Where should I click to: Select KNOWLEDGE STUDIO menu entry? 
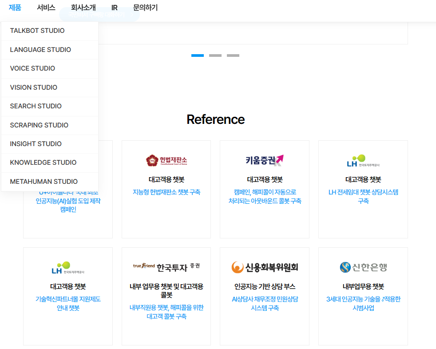(50, 163)
